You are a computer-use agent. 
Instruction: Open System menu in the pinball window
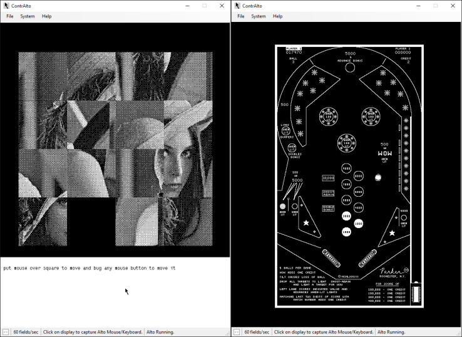point(259,16)
